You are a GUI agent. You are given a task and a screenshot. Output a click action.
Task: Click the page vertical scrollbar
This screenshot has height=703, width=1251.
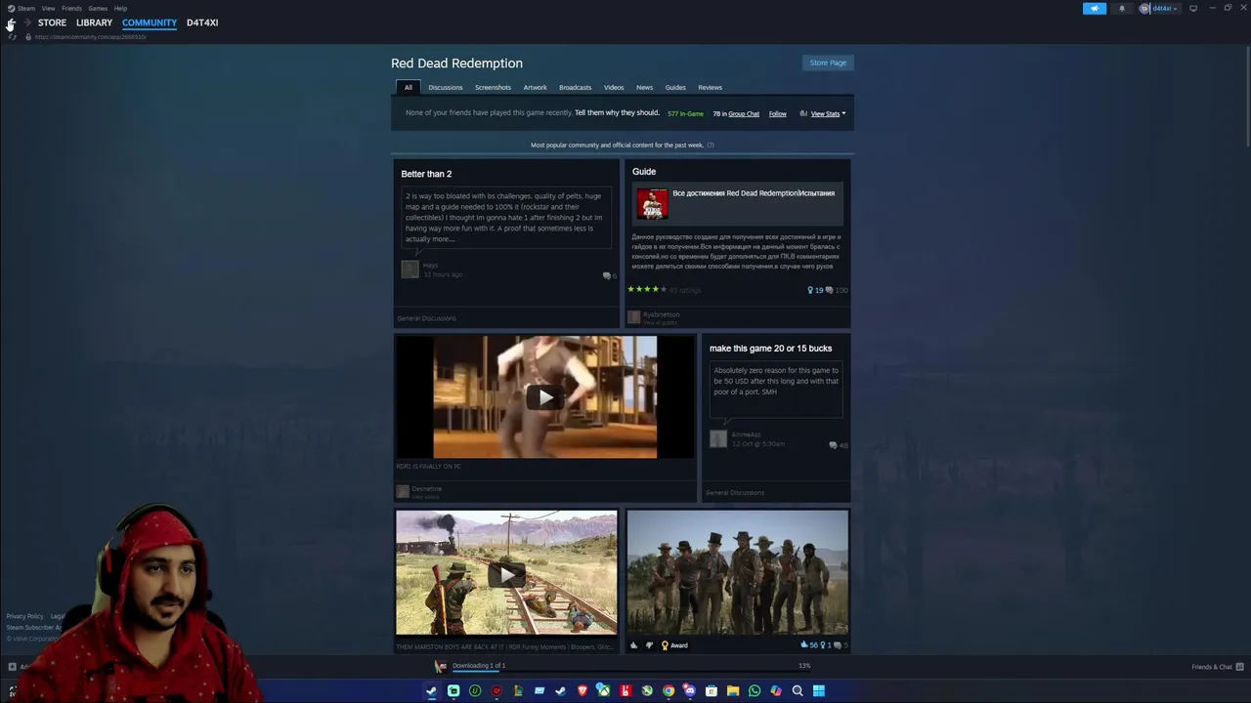click(1247, 98)
